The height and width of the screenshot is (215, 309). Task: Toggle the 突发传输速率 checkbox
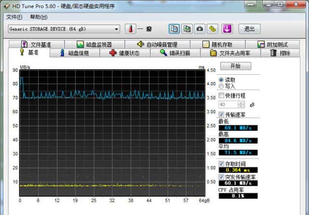coord(221,176)
